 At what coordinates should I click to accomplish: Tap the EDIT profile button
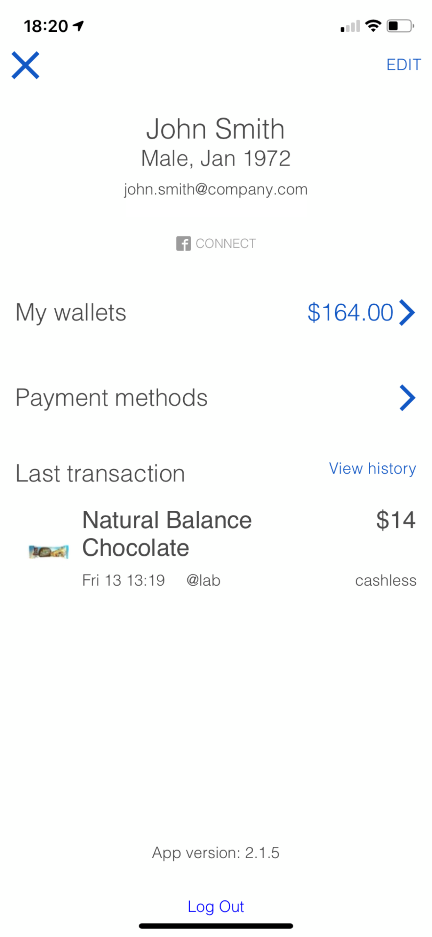click(404, 65)
